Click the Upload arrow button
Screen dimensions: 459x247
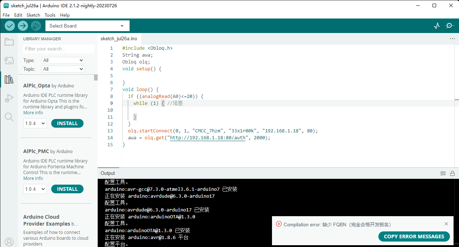point(23,26)
